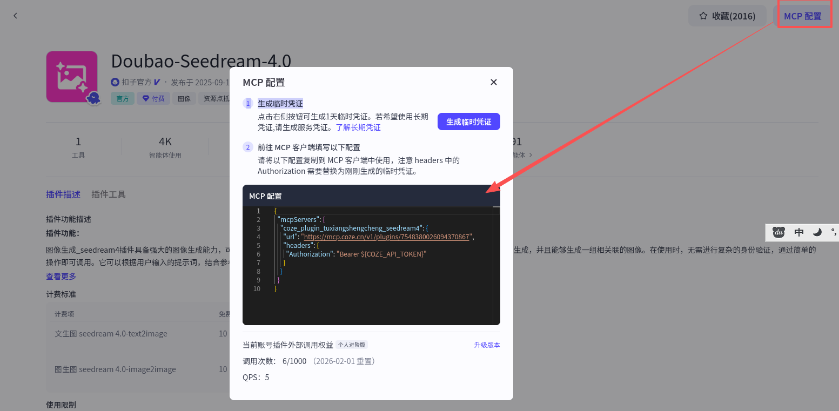Click the panda IME icon
839x411 pixels.
[778, 232]
